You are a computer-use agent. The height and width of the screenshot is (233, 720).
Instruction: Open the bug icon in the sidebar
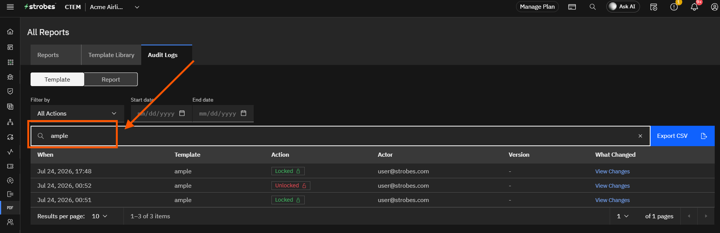(10, 77)
